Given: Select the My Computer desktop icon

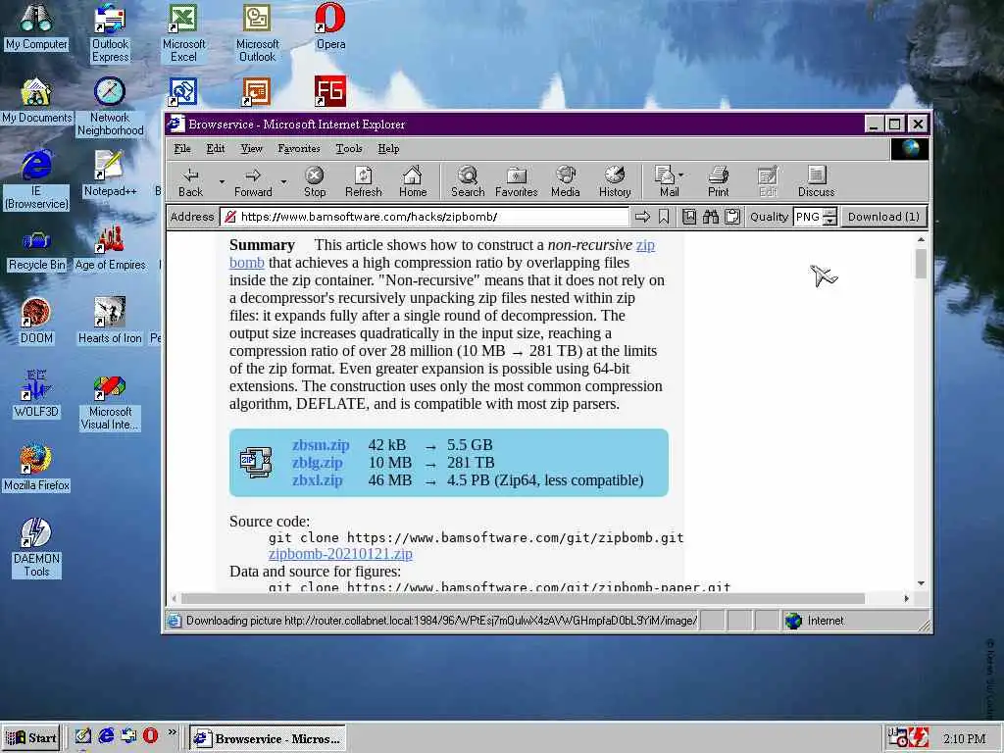Looking at the screenshot, I should click(x=36, y=27).
